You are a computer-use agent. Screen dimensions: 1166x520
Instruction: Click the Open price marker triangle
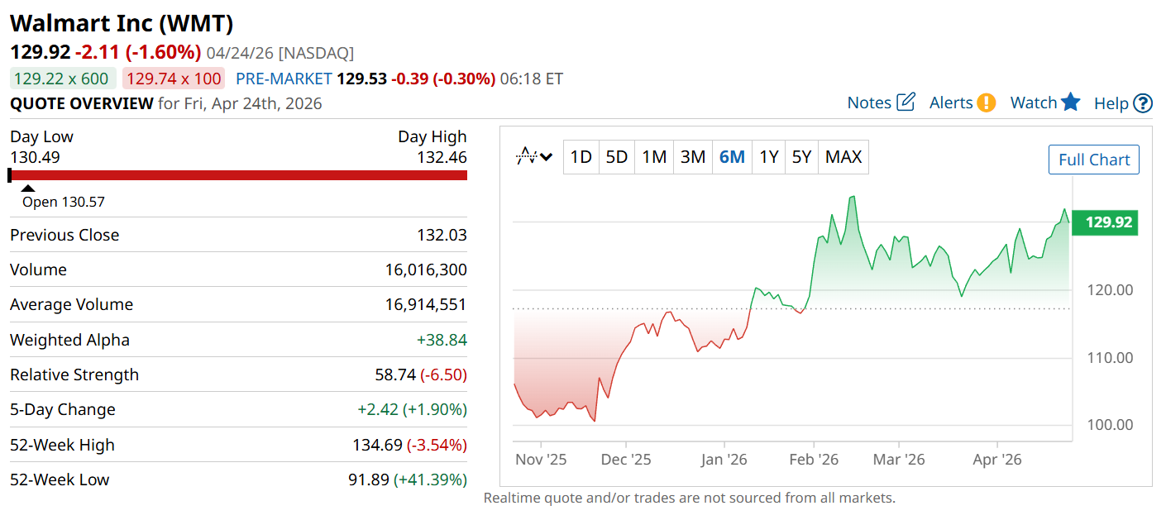click(x=28, y=188)
